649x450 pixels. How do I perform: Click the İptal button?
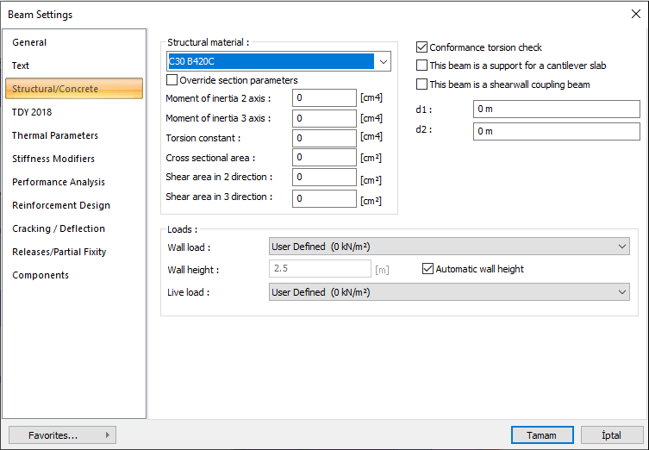point(612,435)
